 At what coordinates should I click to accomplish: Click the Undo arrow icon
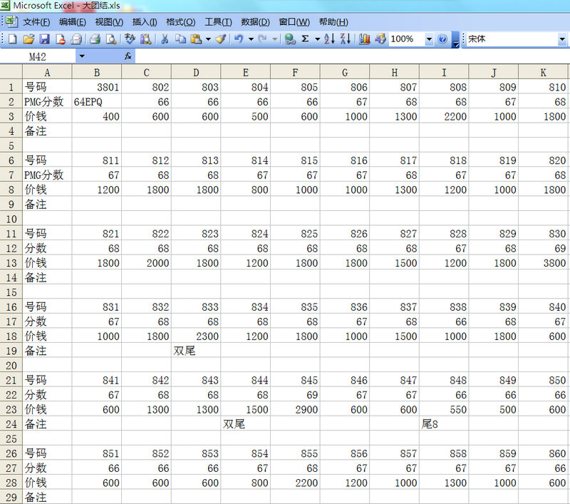pos(239,39)
